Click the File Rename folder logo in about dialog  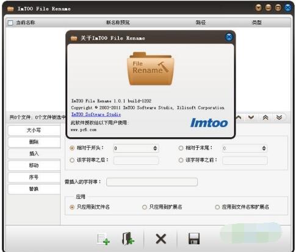151,69
